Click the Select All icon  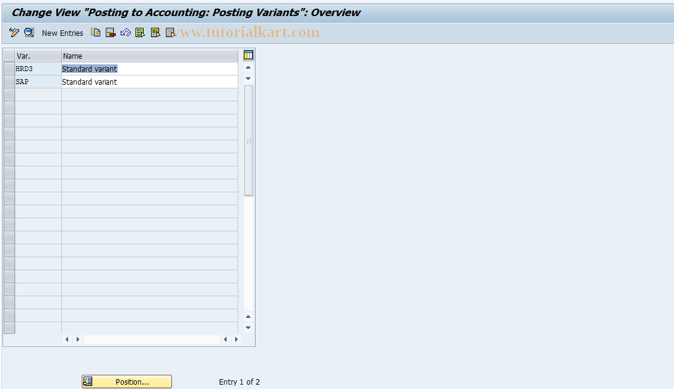point(140,33)
